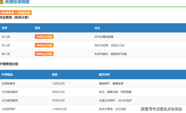Click the 2500元/月起 price badge

(44, 37)
